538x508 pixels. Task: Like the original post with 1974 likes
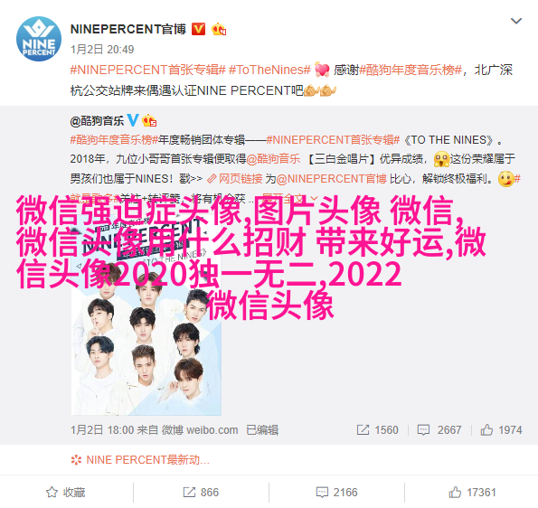point(501,429)
